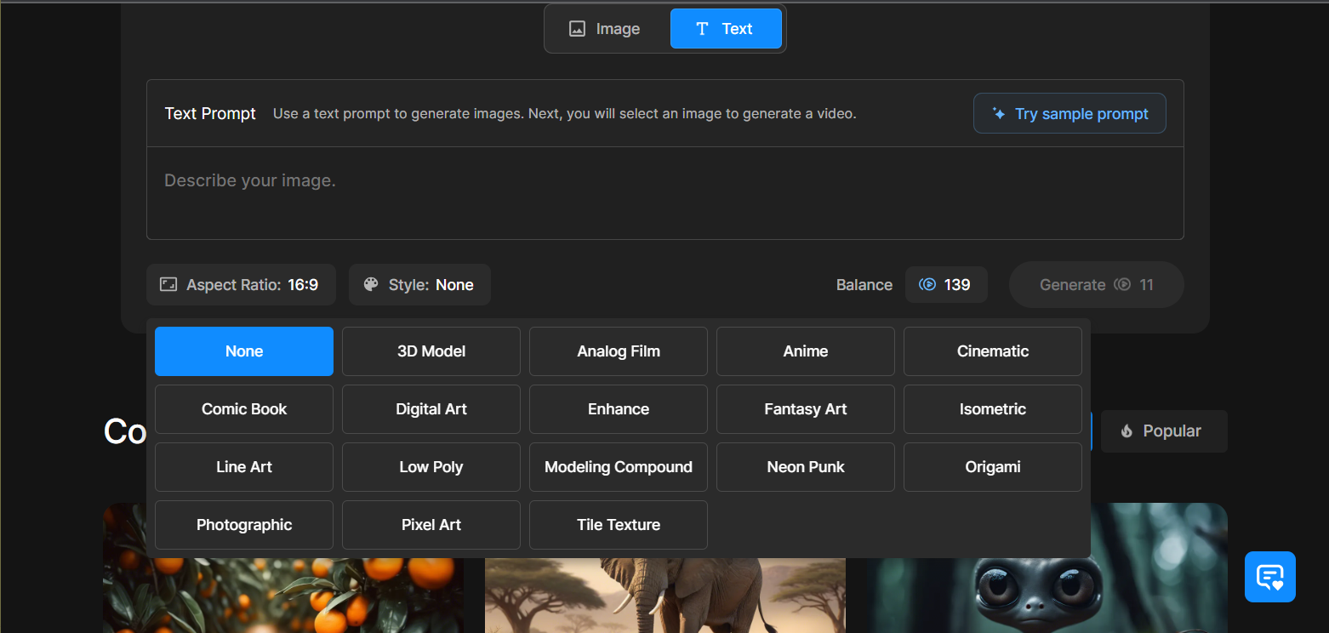Viewport: 1329px width, 633px height.
Task: Show Popular community creations
Action: pyautogui.click(x=1164, y=431)
